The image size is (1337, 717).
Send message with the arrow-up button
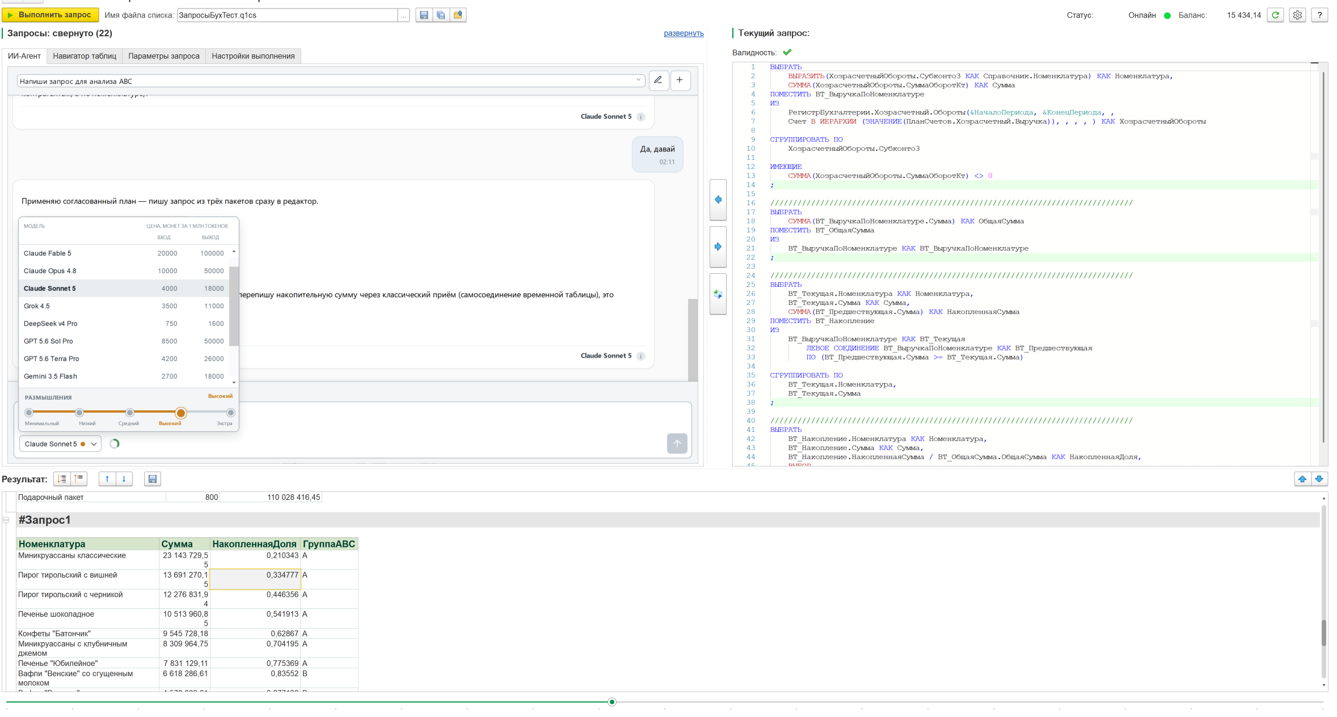(677, 444)
